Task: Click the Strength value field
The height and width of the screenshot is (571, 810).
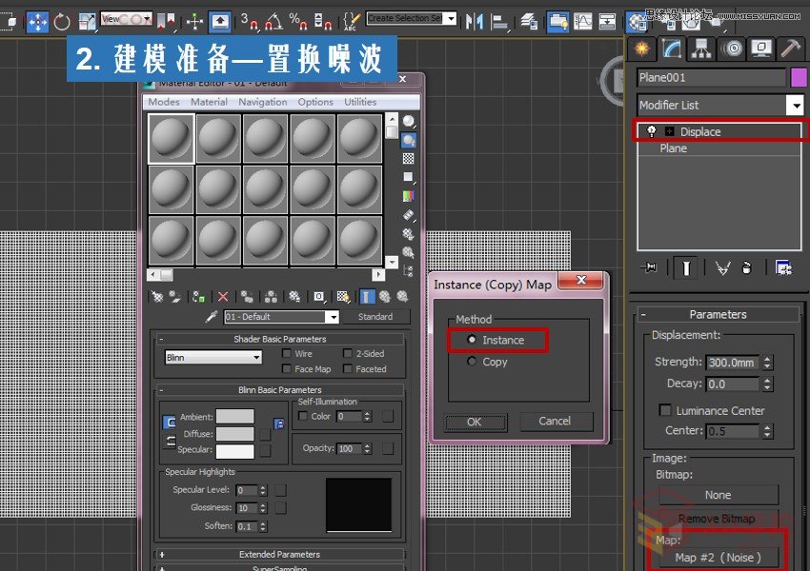Action: pos(733,363)
